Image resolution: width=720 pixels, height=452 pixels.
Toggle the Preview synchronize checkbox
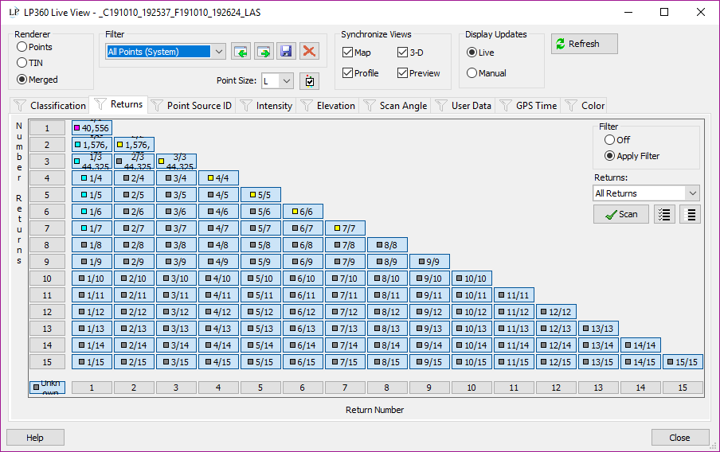point(419,73)
